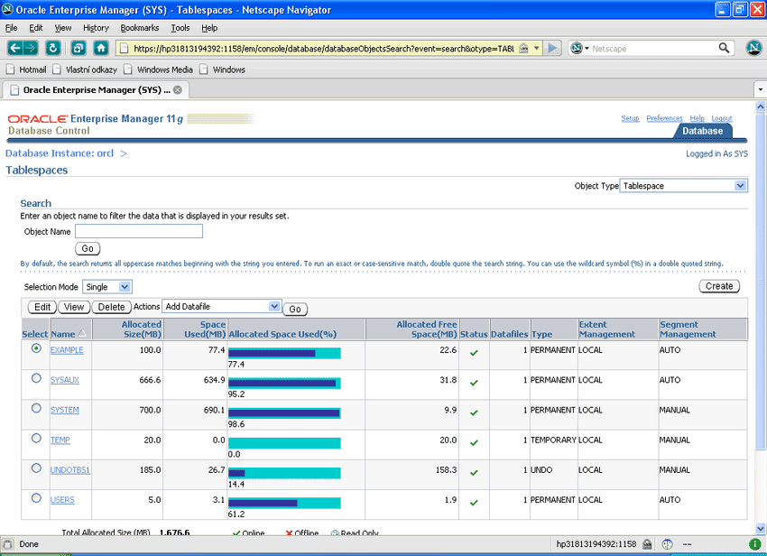This screenshot has height=556, width=767.
Task: Click the search magnifier icon in Netscape box
Action: [724, 48]
